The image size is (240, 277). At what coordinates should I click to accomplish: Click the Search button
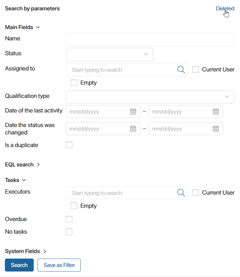[x=19, y=265]
